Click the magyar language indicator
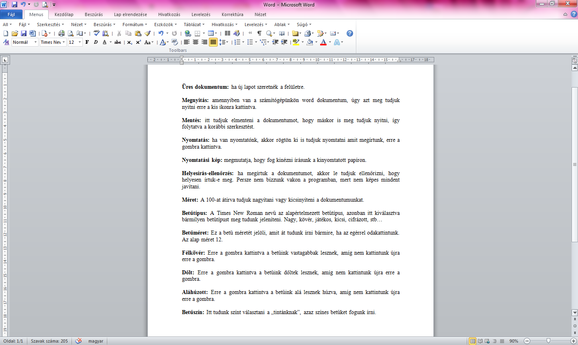This screenshot has height=345, width=578. click(96, 341)
